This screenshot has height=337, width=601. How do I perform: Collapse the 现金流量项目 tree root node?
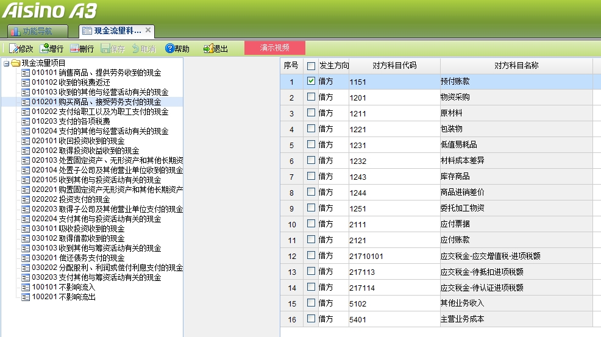point(5,63)
